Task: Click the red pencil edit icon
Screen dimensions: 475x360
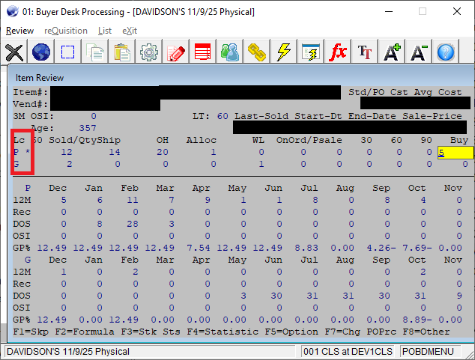Action: 177,52
